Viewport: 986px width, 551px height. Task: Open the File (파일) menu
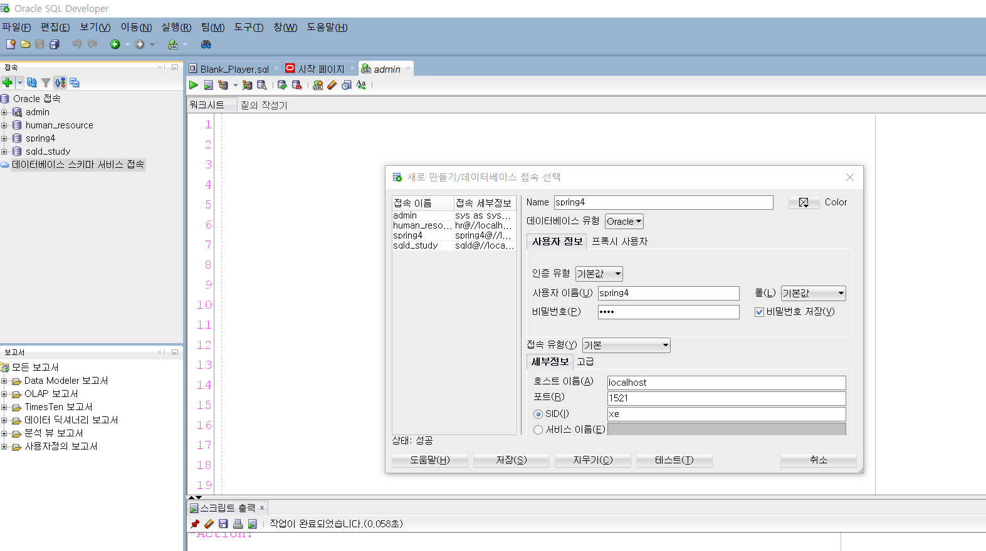[16, 27]
